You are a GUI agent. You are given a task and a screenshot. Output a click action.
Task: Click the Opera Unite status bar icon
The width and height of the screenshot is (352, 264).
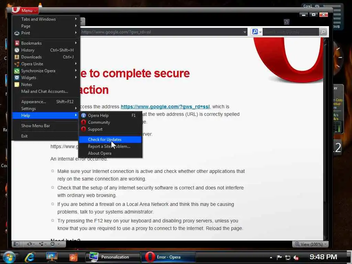(42, 244)
